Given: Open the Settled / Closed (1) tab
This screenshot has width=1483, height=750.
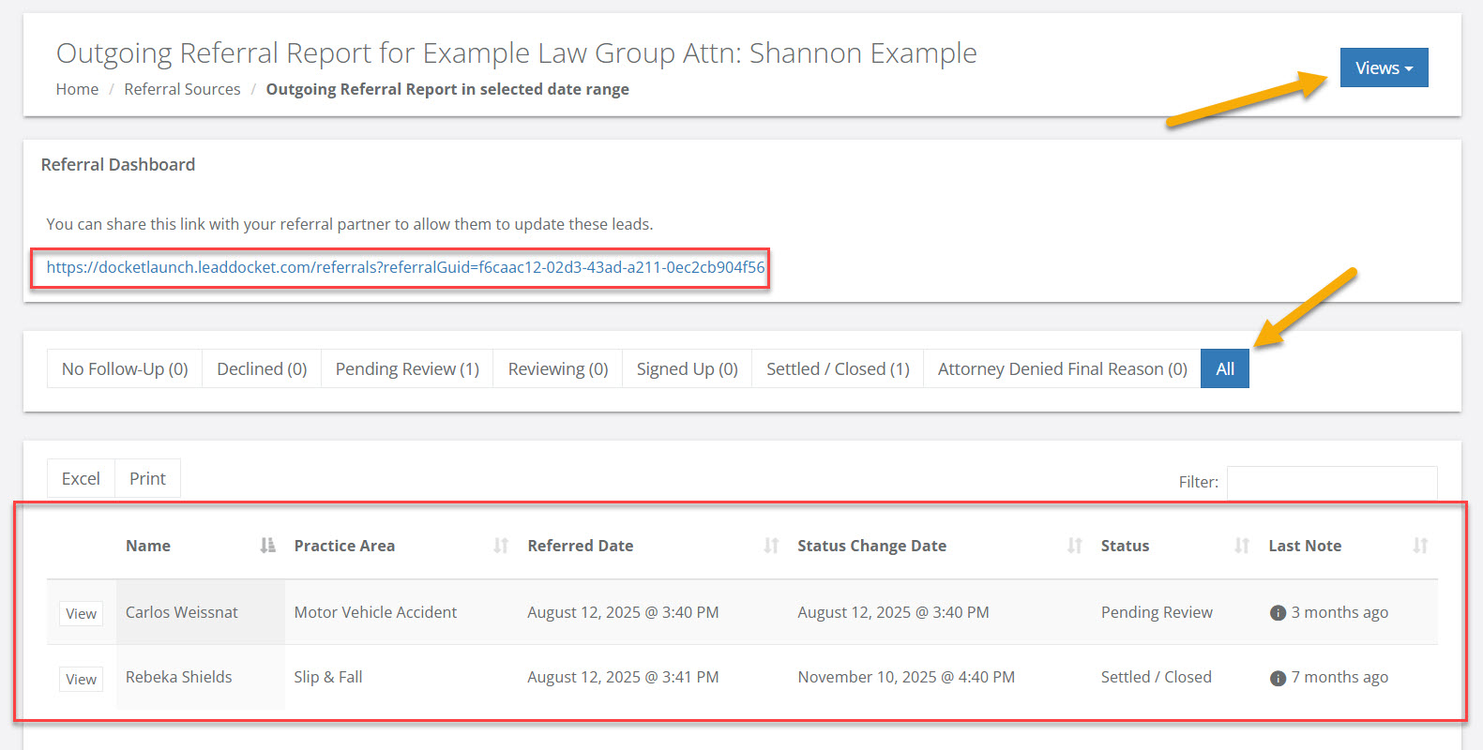Looking at the screenshot, I should pyautogui.click(x=838, y=369).
